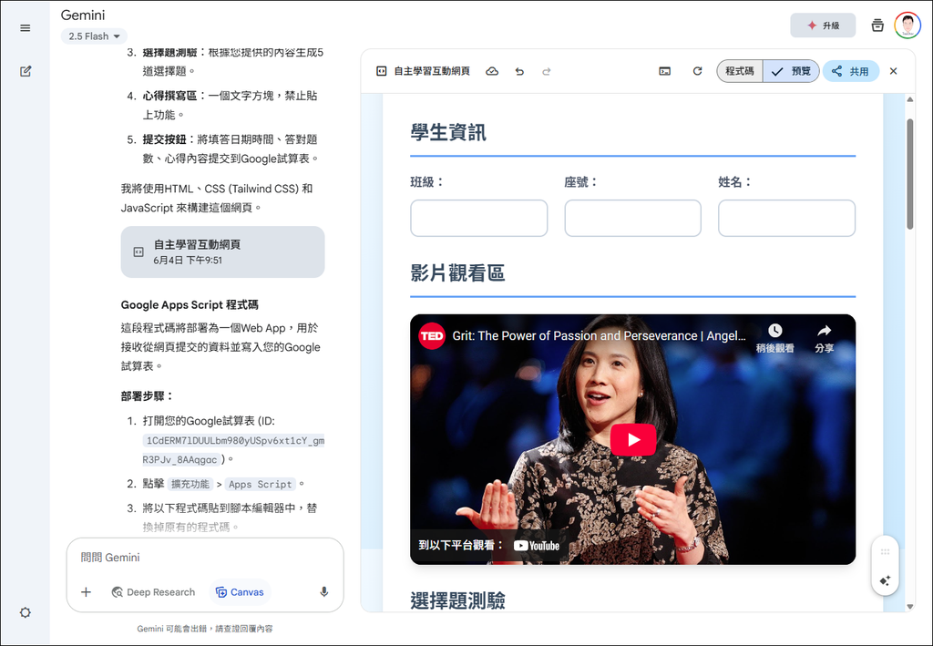Click the 姓名 input field
The image size is (933, 646).
pyautogui.click(x=786, y=219)
